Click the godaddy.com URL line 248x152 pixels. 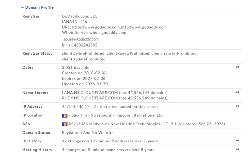114,27
